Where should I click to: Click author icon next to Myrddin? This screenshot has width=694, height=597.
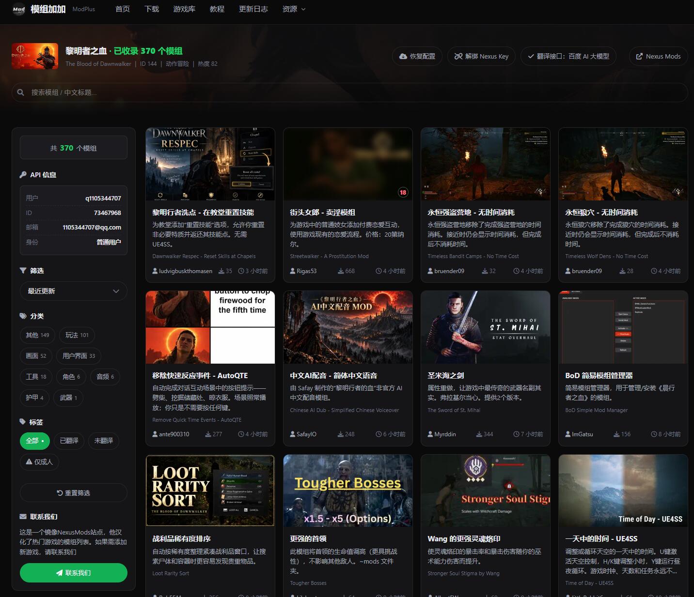point(430,434)
